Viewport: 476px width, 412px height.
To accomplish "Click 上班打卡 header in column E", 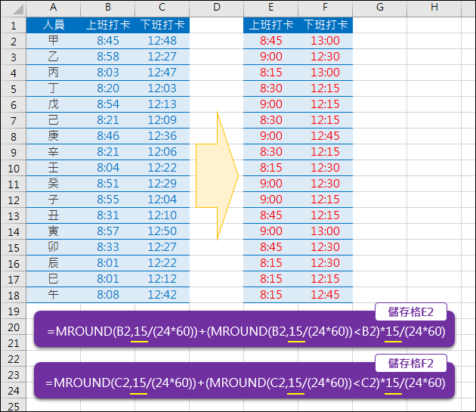I will [x=270, y=25].
